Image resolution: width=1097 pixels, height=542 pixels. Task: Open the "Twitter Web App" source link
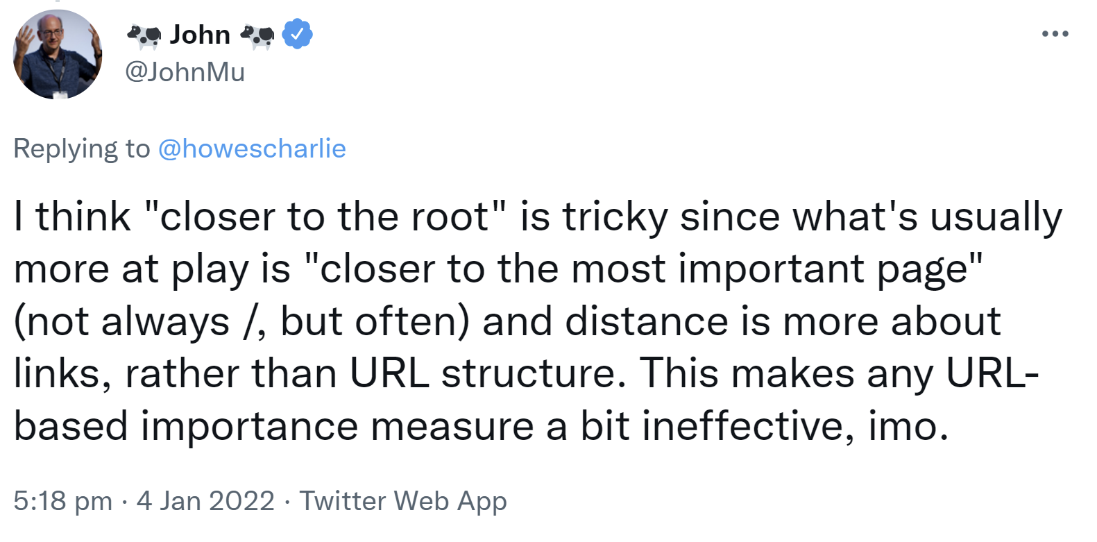(403, 500)
